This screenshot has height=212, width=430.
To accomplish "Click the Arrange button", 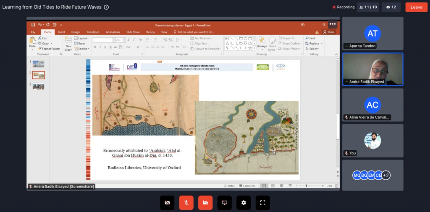I will pyautogui.click(x=262, y=43).
